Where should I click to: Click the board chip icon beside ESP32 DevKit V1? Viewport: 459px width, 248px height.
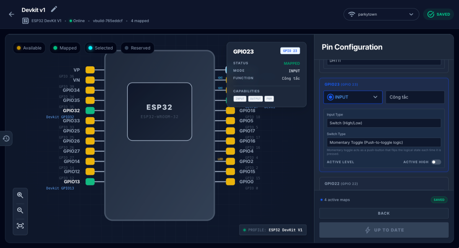(26, 21)
